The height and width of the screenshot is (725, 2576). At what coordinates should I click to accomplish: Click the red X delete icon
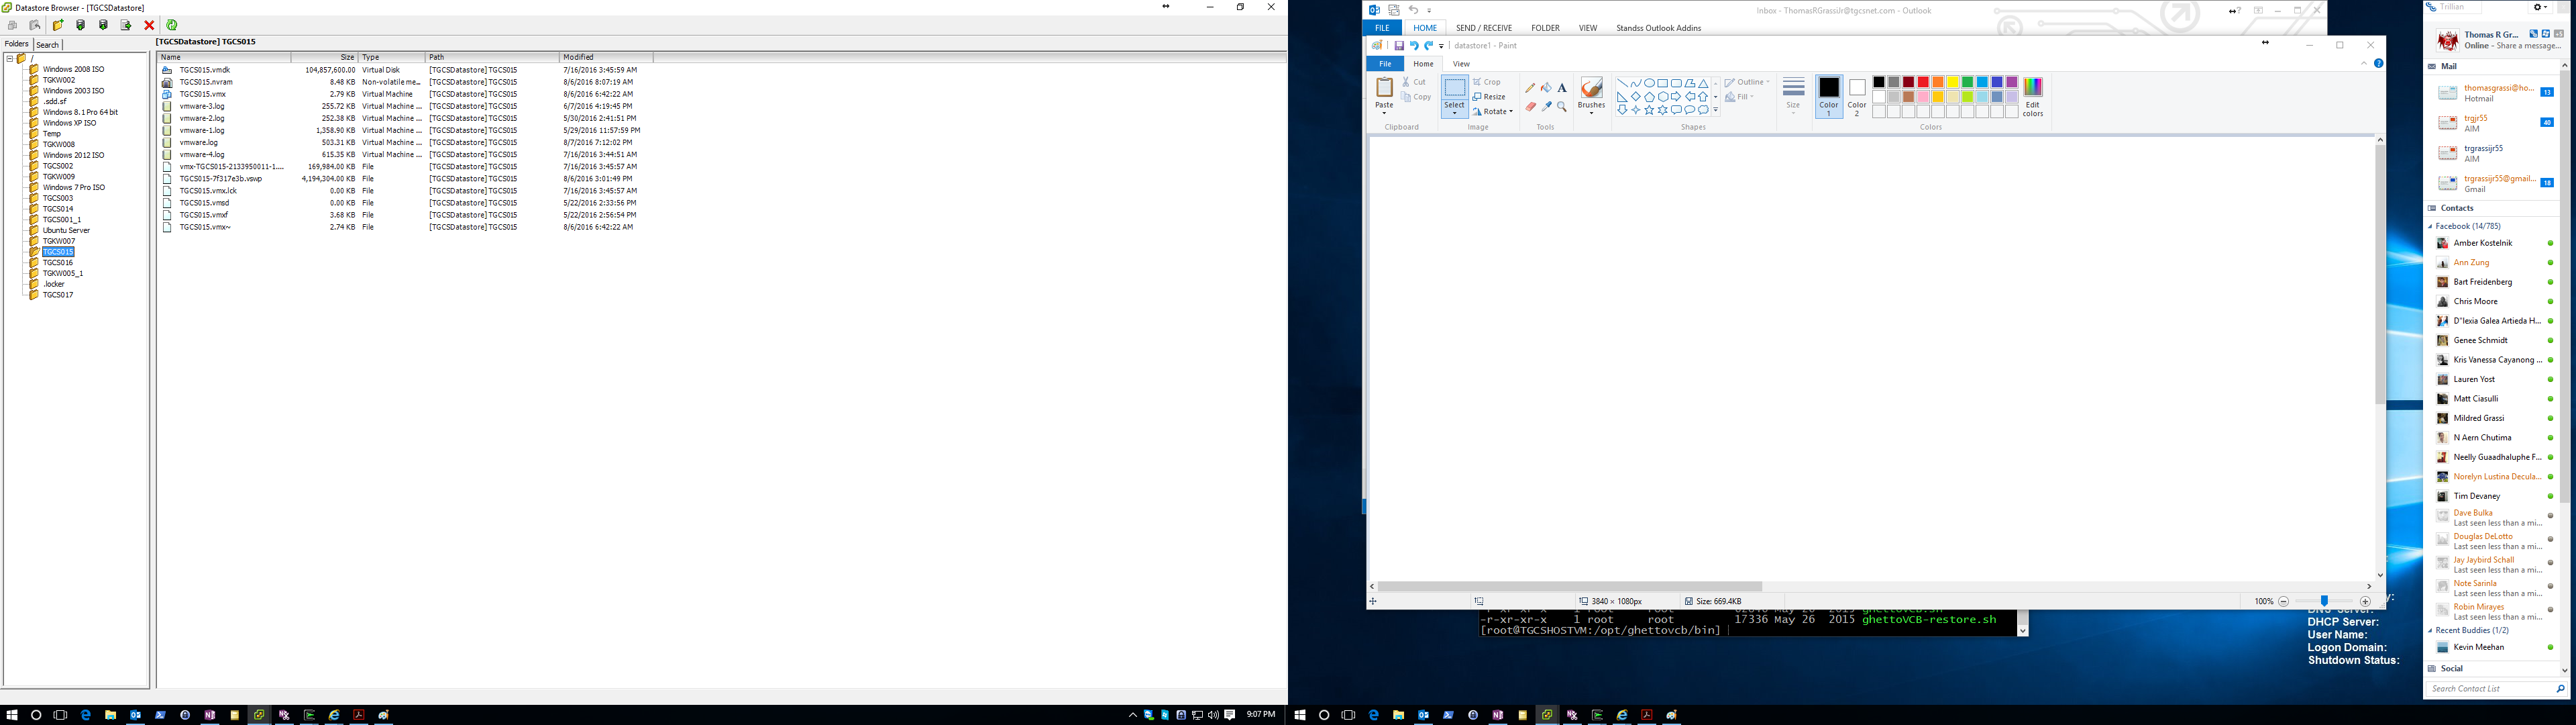point(149,25)
